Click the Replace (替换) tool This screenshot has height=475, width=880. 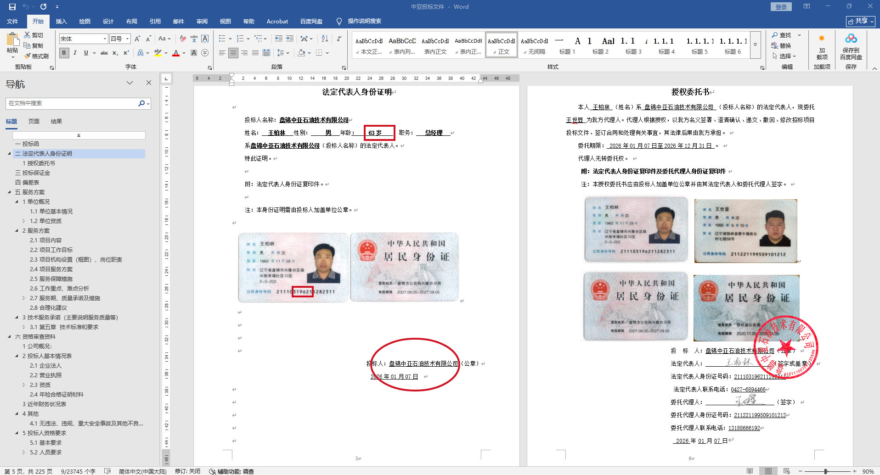(x=781, y=45)
